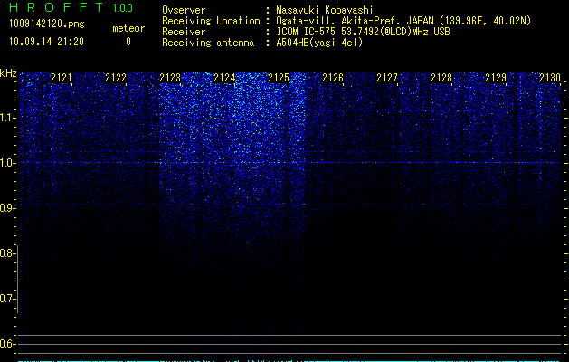
Task: Click the 2130 time marker
Action: pos(550,78)
